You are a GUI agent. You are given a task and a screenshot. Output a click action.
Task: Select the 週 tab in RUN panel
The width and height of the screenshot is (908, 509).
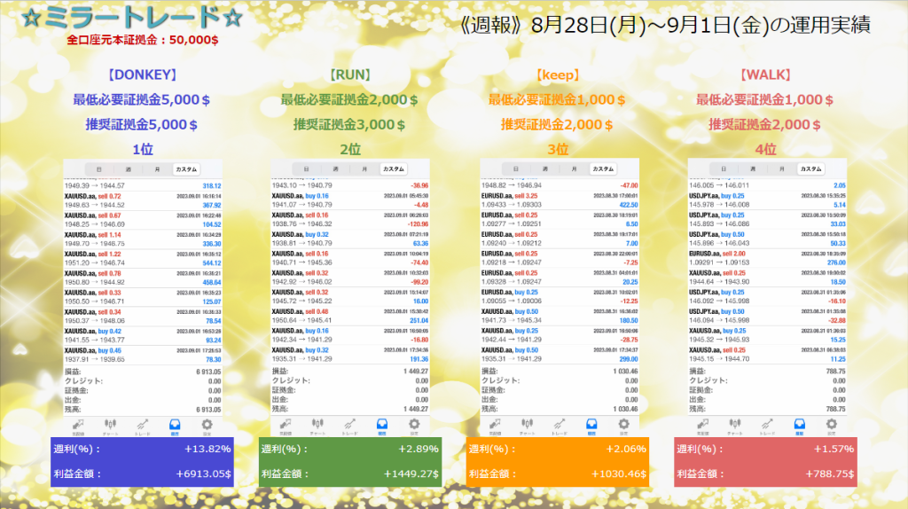pyautogui.click(x=335, y=168)
